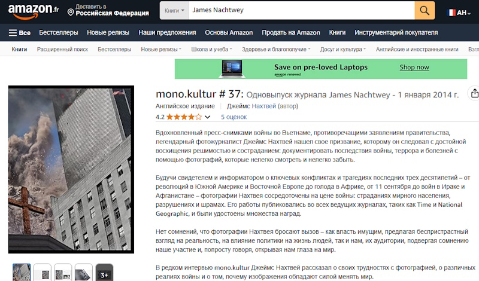Click author link 'Нахтвей'
Screen dimensions: 479x281
pos(263,106)
